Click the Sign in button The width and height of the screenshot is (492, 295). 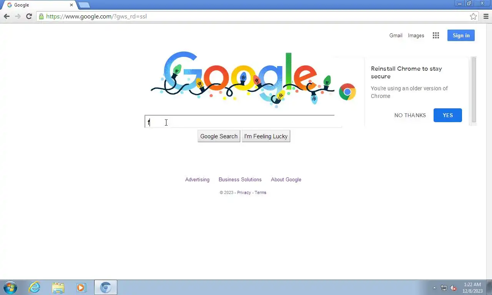(x=461, y=35)
